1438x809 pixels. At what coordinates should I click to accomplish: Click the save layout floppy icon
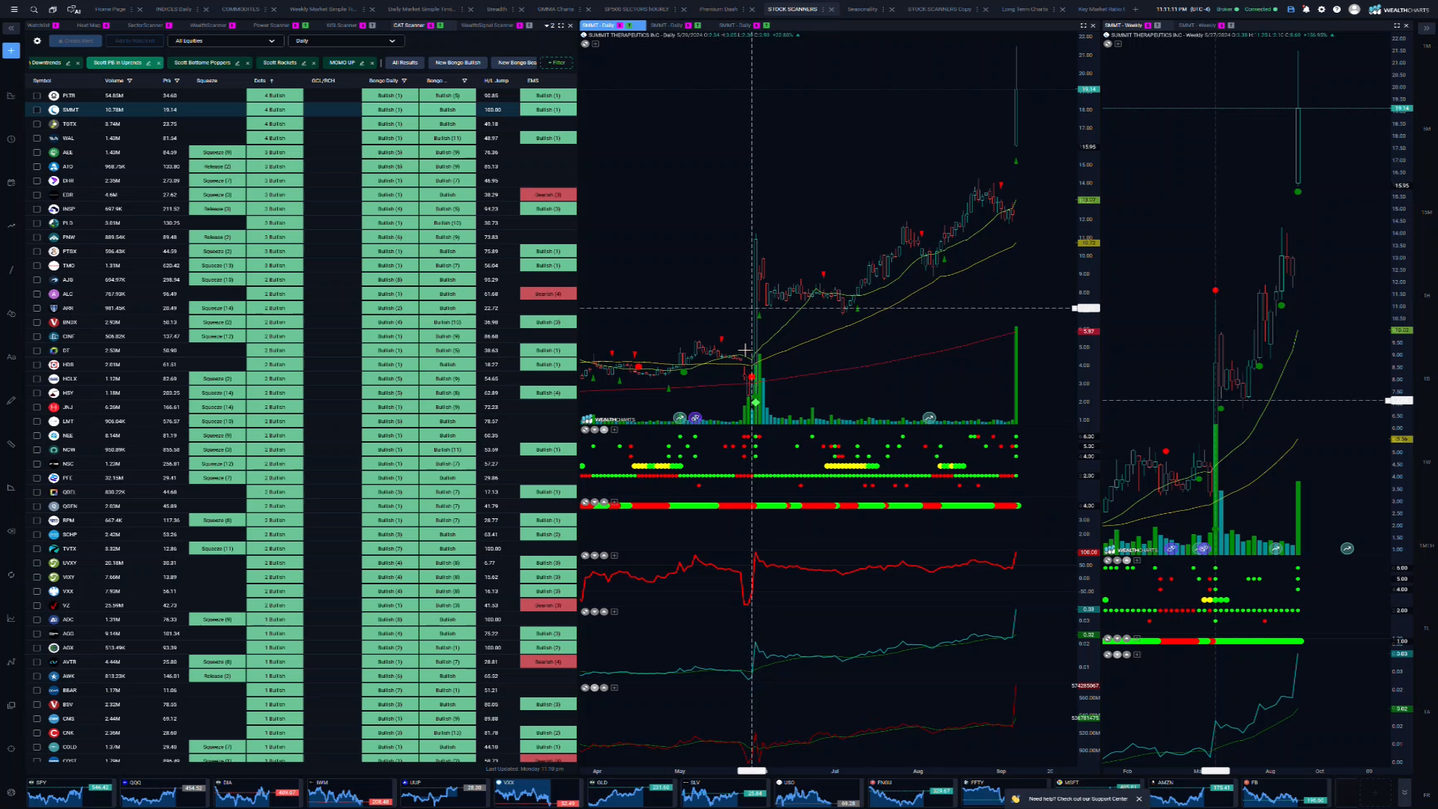pos(1290,10)
